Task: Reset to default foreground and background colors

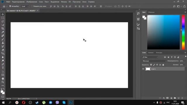Action: [1, 89]
